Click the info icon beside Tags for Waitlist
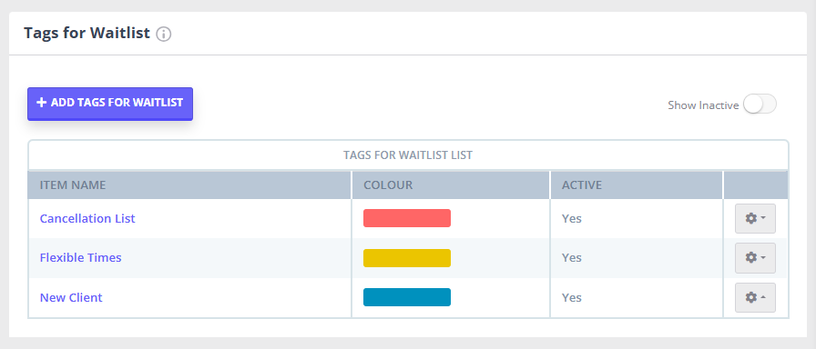Screen dimensions: 816x349 tap(163, 35)
